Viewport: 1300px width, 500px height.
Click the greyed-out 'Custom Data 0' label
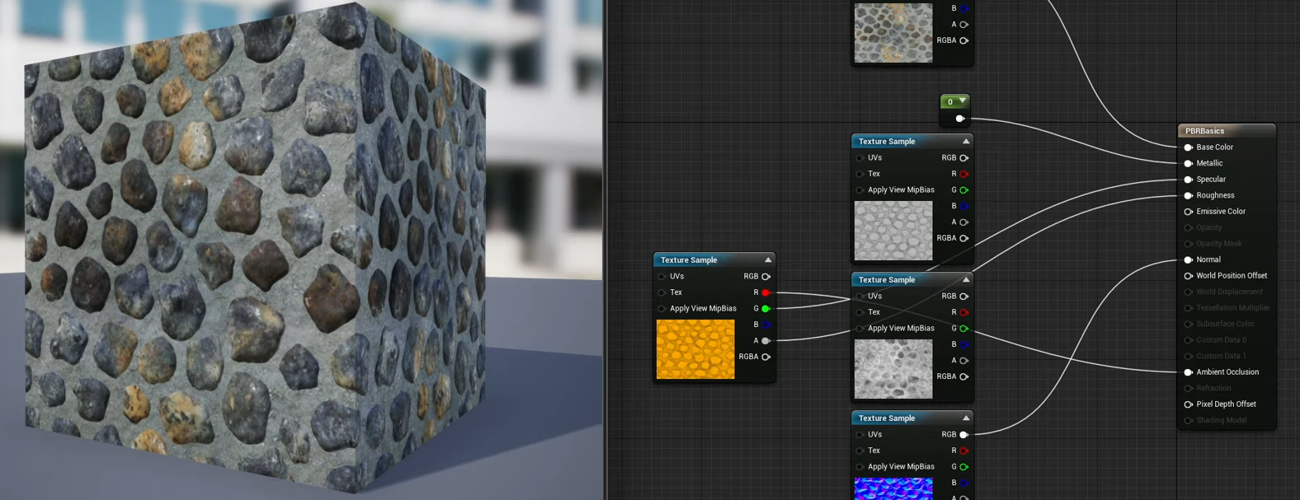1222,340
